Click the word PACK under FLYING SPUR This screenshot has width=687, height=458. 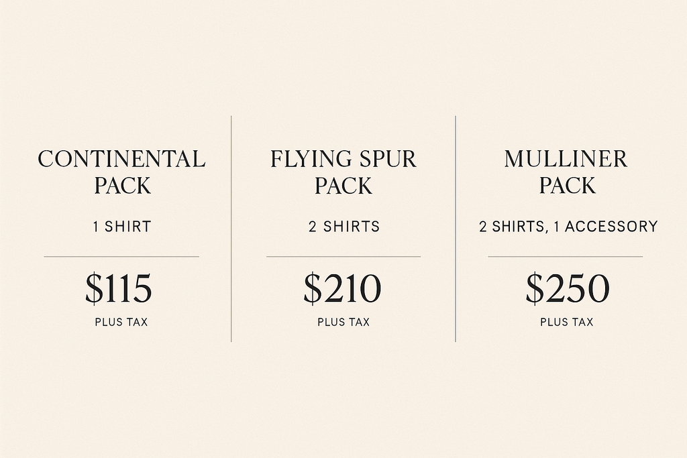343,186
